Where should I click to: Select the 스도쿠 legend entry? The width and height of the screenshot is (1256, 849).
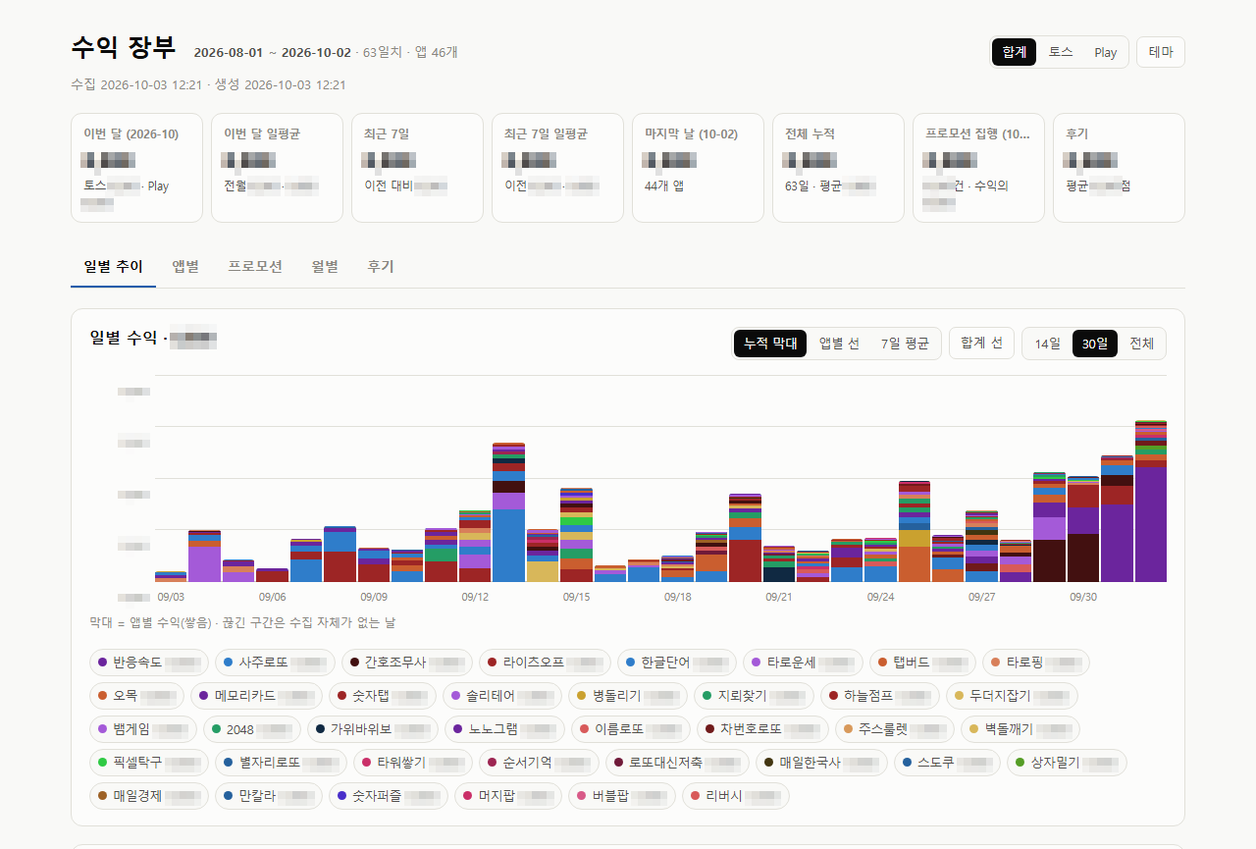(947, 763)
